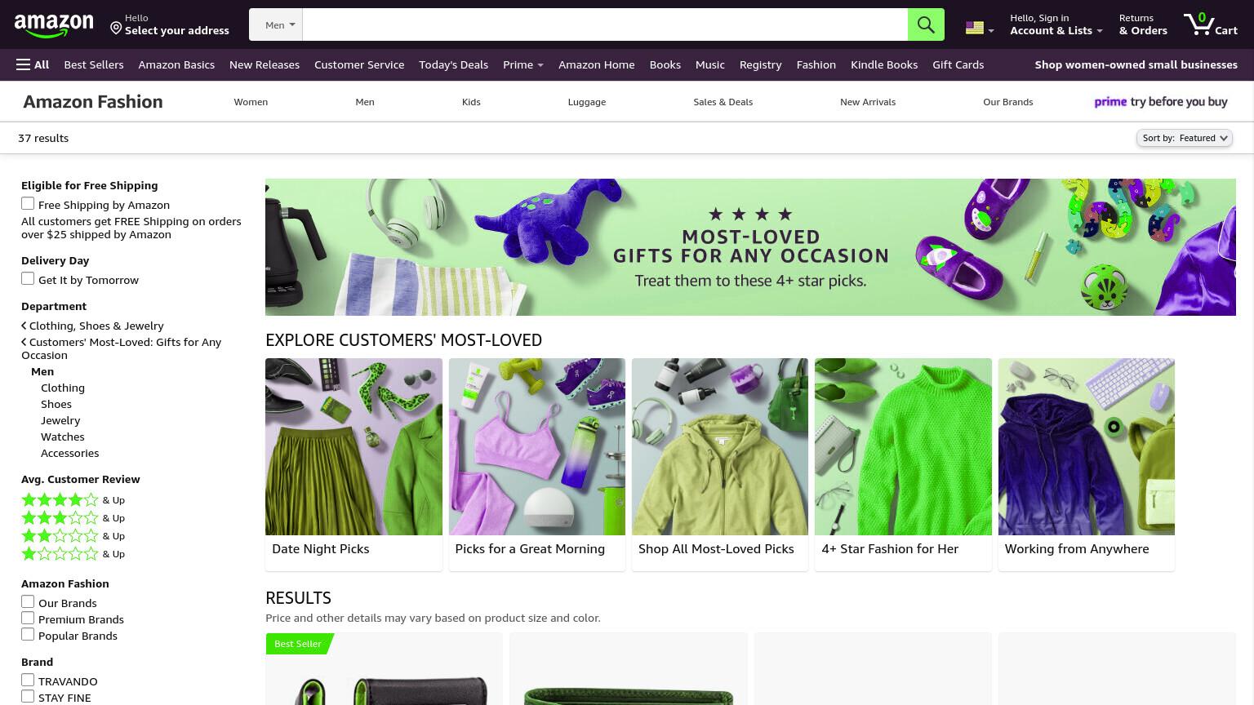Filter by 2 stars & up
1254x705 pixels.
point(73,536)
